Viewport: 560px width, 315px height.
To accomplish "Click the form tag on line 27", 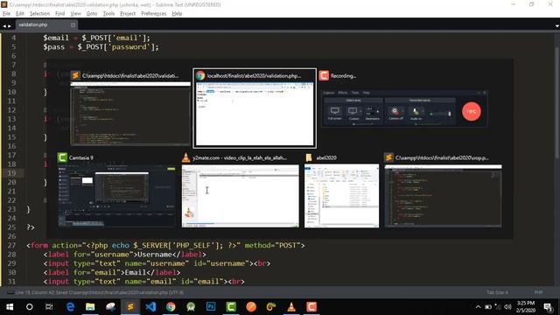I will pyautogui.click(x=165, y=245).
